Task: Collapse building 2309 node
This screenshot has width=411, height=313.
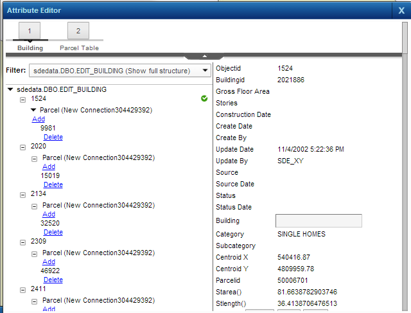Action: click(x=23, y=242)
